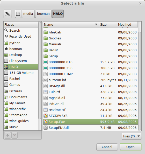The height and width of the screenshot is (154, 145).
Task: Click the 593.9 kB size cell
Action: tap(107, 122)
